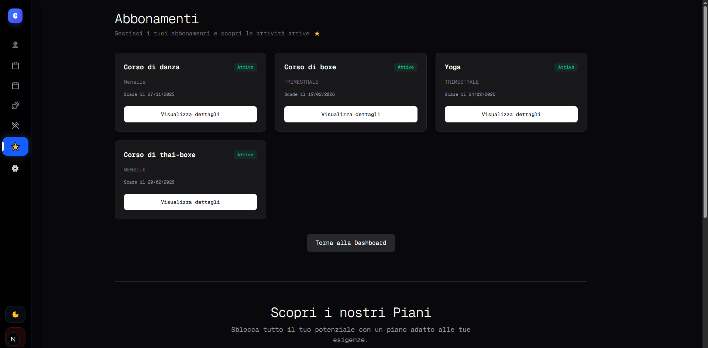Click the Yoga card title

453,67
